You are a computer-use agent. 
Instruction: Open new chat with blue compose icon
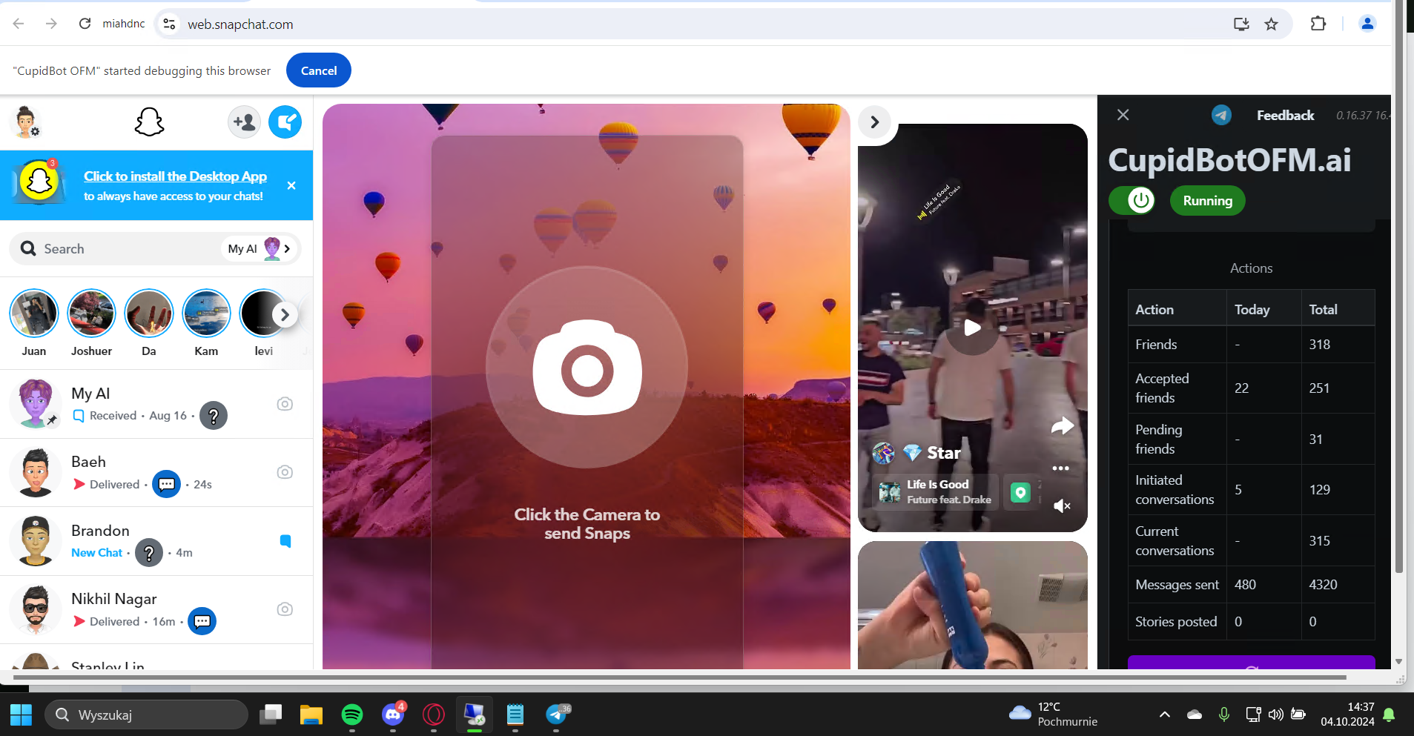point(285,122)
